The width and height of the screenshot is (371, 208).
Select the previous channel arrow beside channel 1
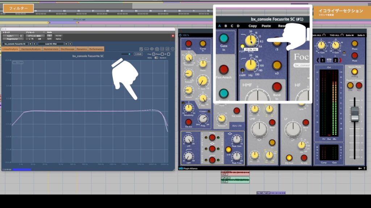pos(318,60)
